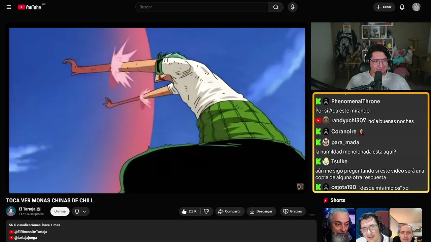
Task: Click the Kick icon next to PhenomenalThrone
Action: [318, 101]
